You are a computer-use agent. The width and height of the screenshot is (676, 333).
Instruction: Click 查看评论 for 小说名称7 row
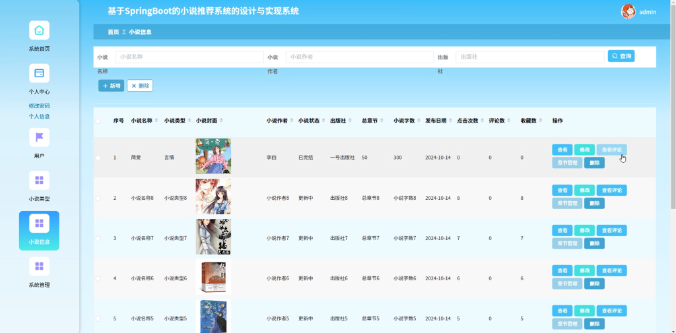[x=612, y=231]
